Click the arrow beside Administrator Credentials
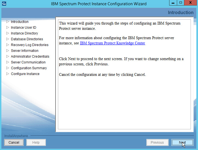 coord(8,57)
